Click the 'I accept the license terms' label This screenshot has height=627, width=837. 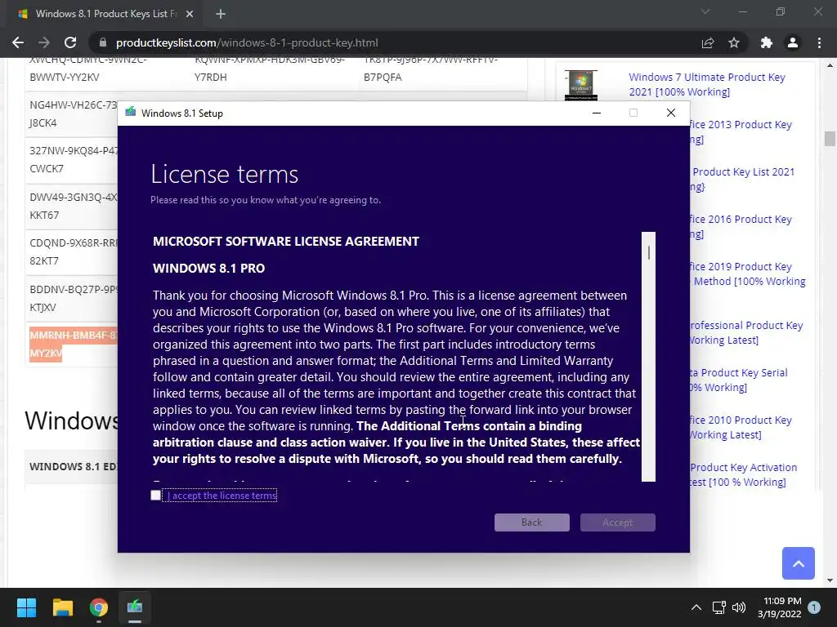click(x=222, y=496)
